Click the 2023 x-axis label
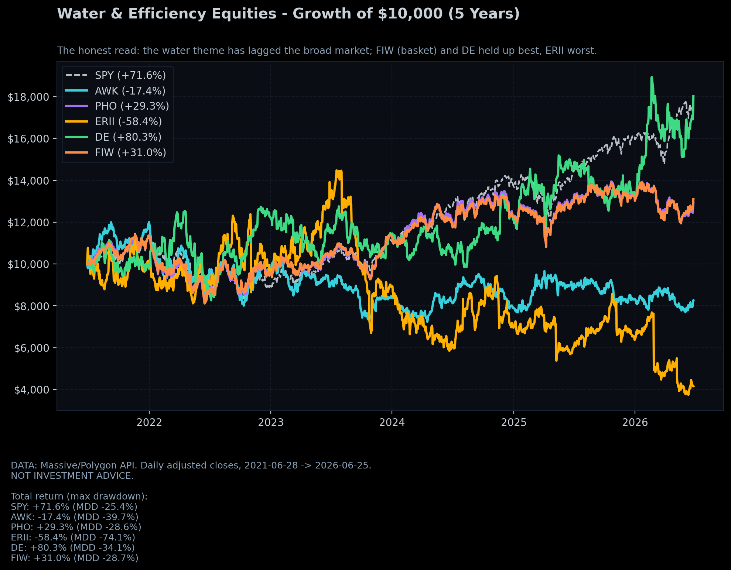The width and height of the screenshot is (731, 570). coord(271,423)
